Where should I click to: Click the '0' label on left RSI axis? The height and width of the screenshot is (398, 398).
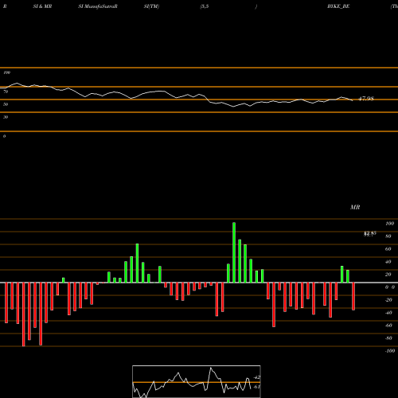[4, 136]
